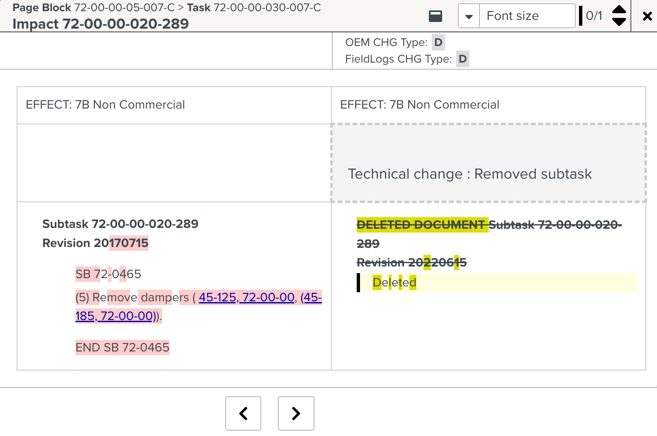This screenshot has height=436, width=657.
Task: Close the impact panel with X
Action: click(647, 16)
